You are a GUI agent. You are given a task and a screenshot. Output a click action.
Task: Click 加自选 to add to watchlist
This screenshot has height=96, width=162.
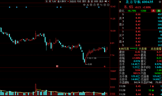point(73,1)
